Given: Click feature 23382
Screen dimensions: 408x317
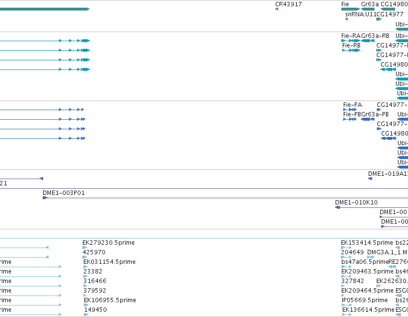Looking at the screenshot, I should (x=85, y=276).
